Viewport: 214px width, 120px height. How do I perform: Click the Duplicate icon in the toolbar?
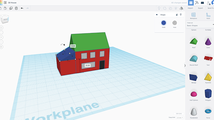pos(11,8)
